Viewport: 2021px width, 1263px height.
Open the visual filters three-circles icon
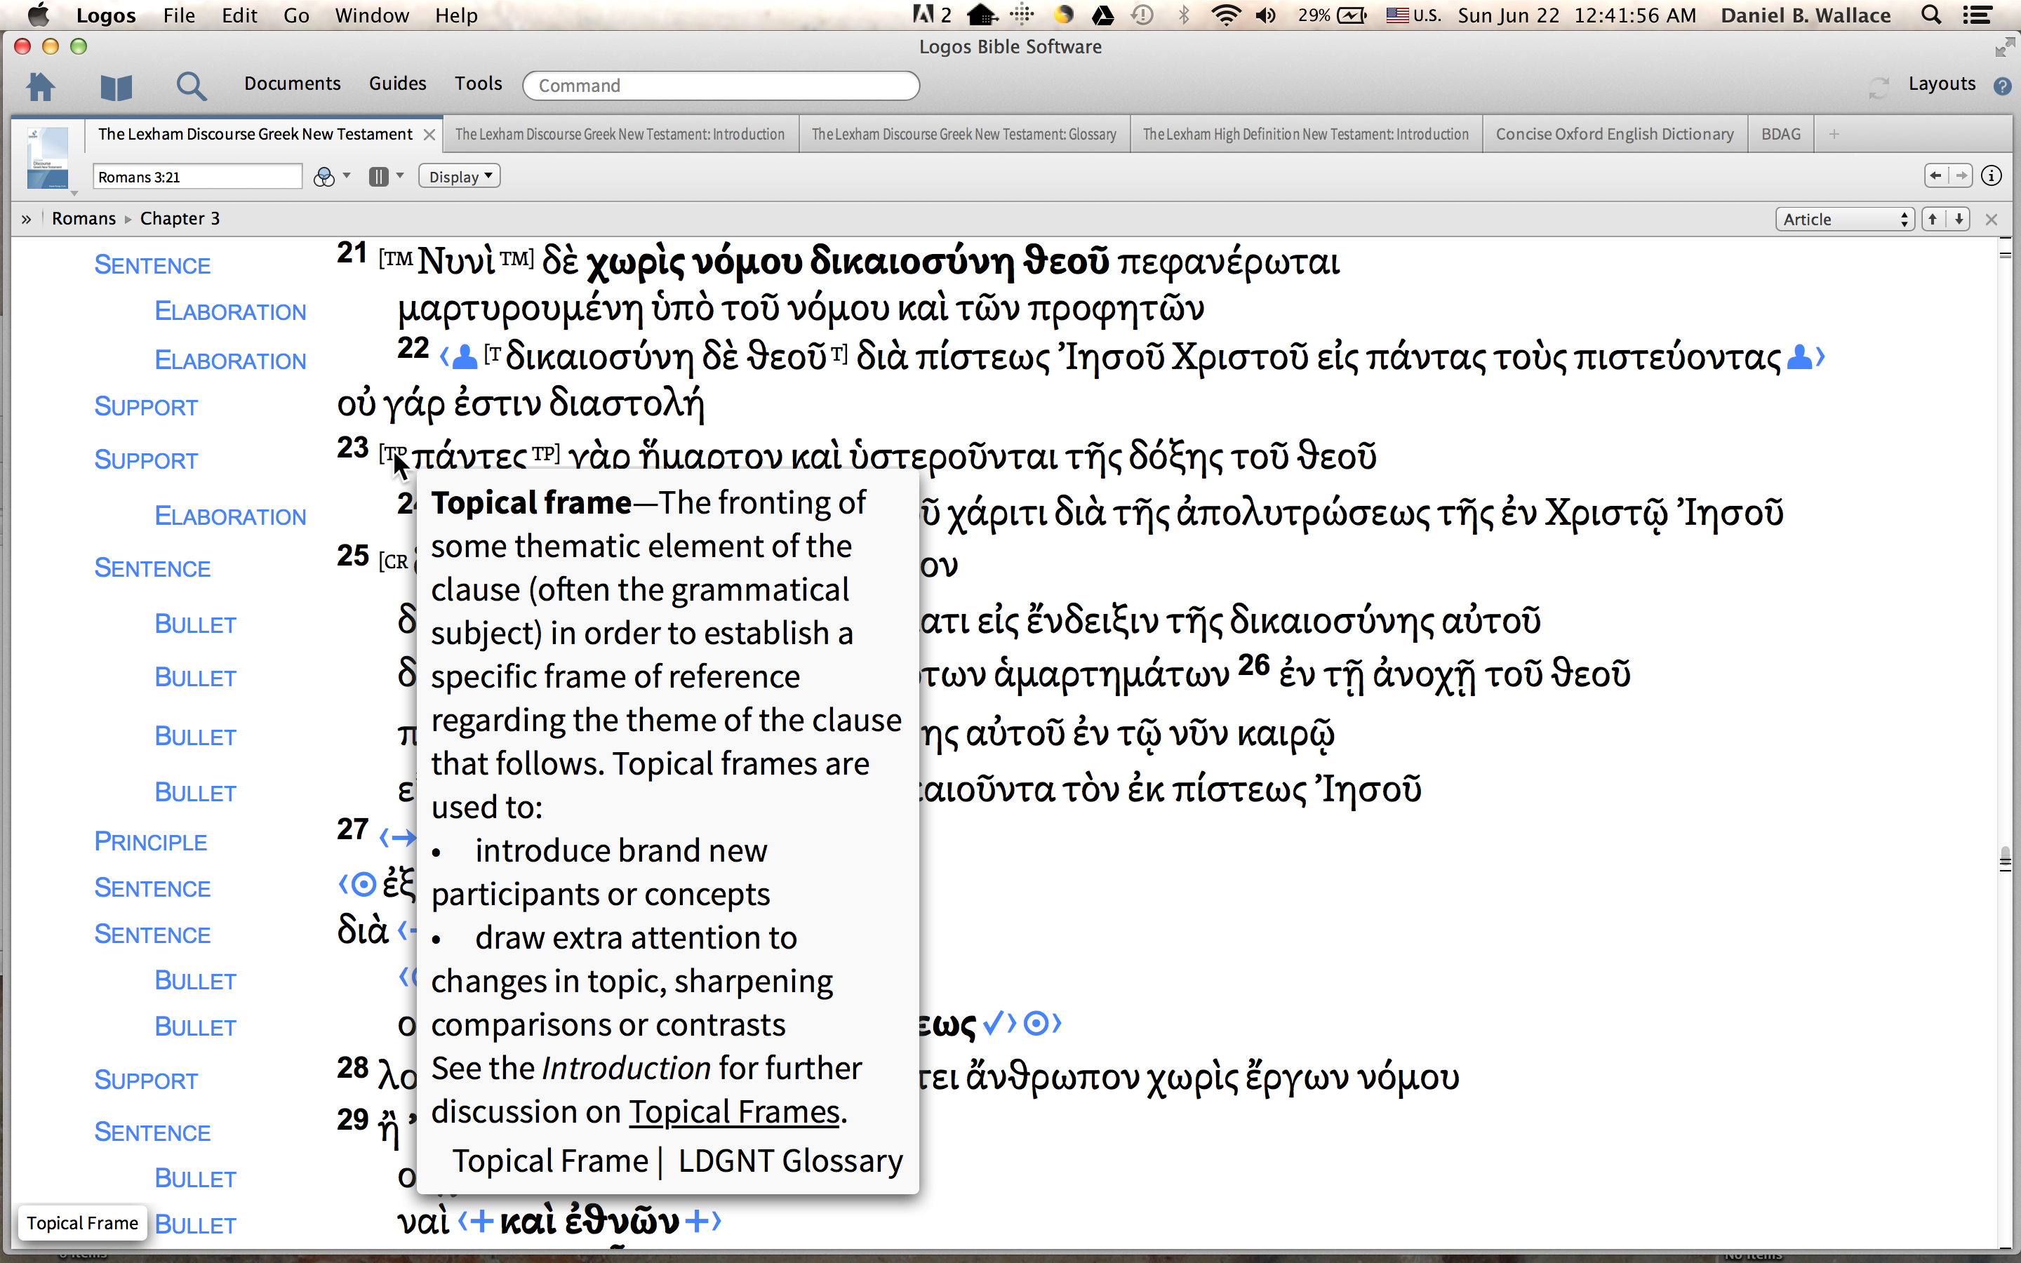324,177
